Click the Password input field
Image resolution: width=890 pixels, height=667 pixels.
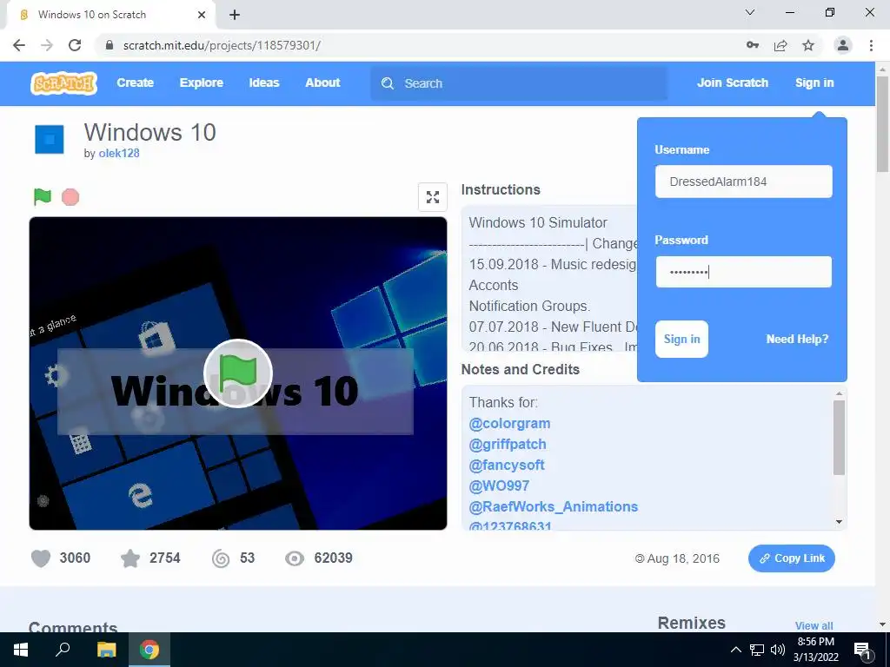point(744,272)
